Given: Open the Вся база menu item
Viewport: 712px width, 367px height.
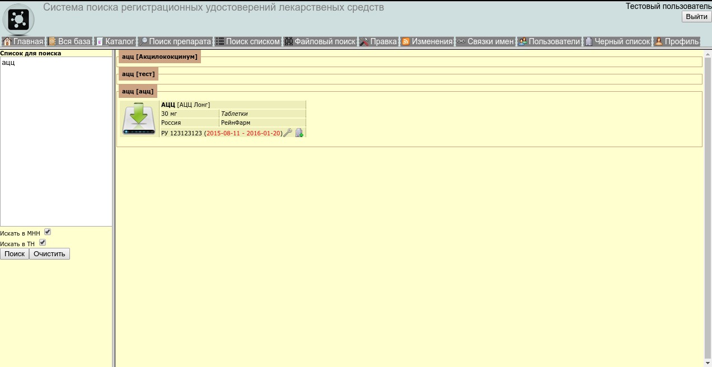Looking at the screenshot, I should [69, 41].
